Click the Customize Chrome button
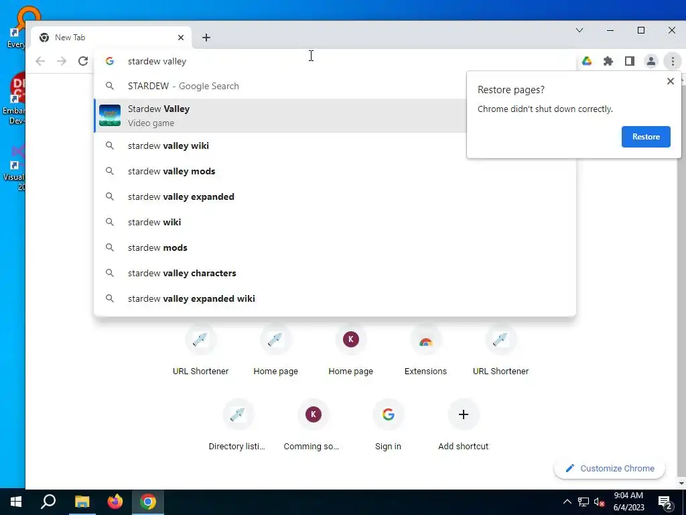Screen dimensions: 686x515 (x=610, y=468)
